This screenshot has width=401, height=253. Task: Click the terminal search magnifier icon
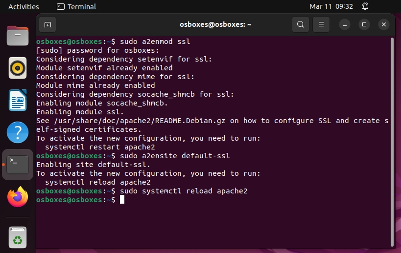(300, 24)
